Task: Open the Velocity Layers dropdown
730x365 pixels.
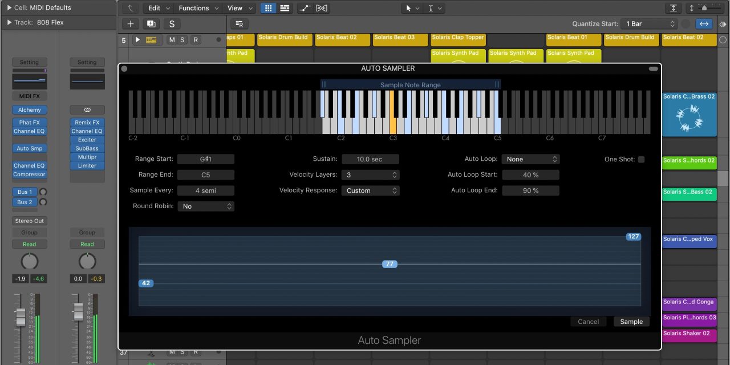Action: click(371, 175)
